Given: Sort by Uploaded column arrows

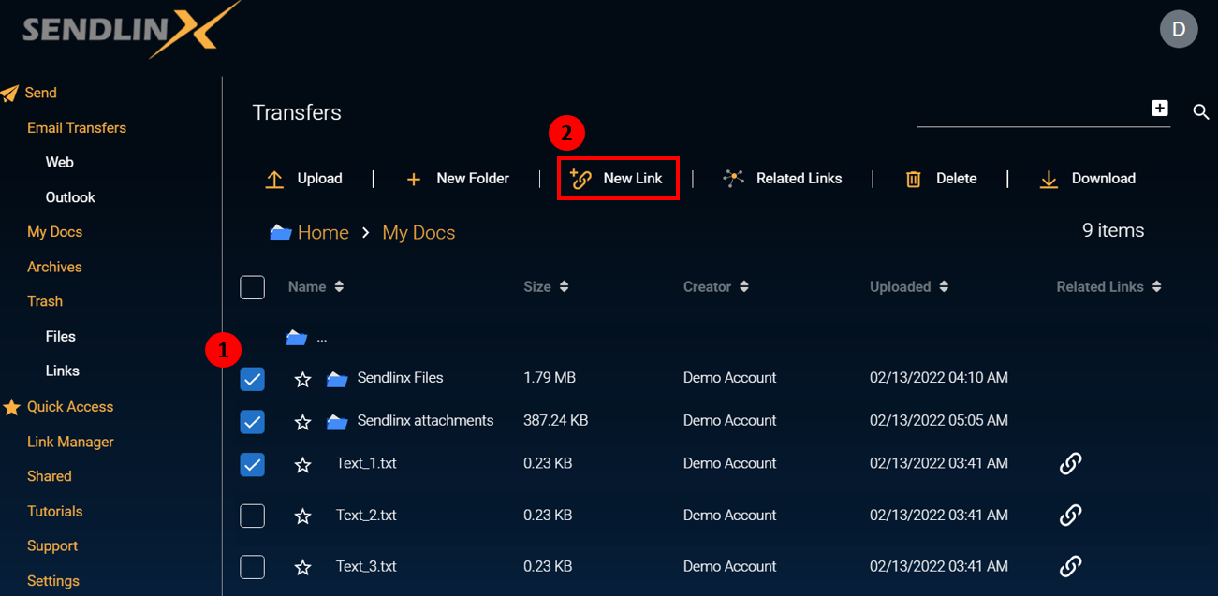Looking at the screenshot, I should pyautogui.click(x=944, y=287).
